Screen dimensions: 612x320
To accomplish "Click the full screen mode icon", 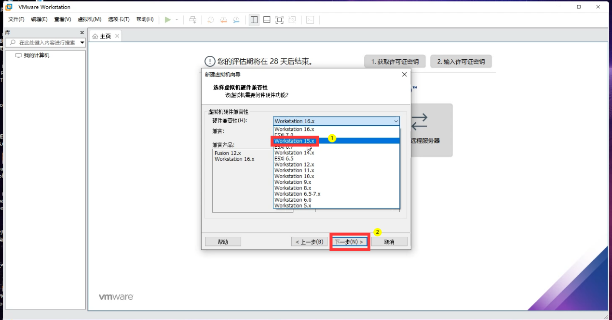I will click(x=279, y=20).
